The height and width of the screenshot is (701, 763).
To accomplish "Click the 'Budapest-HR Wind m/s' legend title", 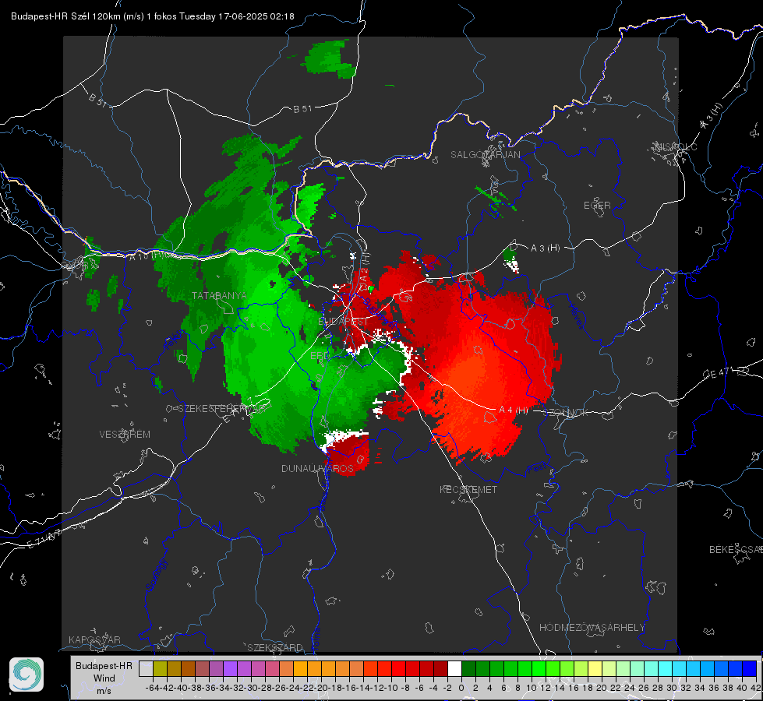I will click(104, 678).
